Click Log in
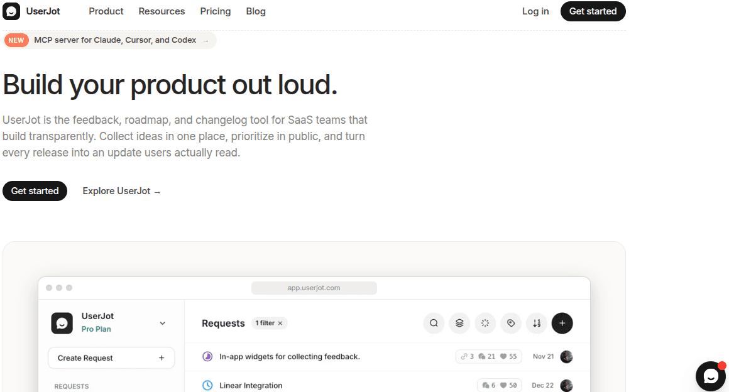 tap(535, 11)
